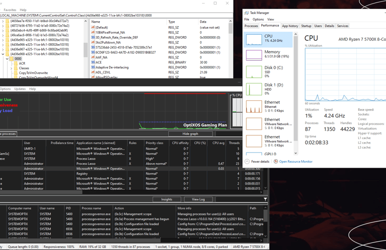
Task: Click the Hide graph button
Action: 190,134
